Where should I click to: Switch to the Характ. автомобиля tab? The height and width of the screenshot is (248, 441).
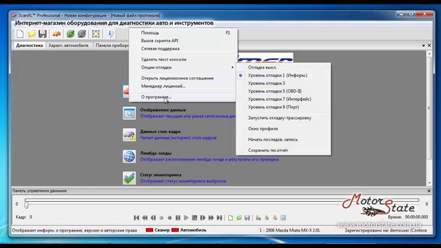tap(68, 45)
